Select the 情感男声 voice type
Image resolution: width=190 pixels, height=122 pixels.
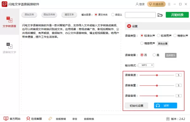pos(142,43)
